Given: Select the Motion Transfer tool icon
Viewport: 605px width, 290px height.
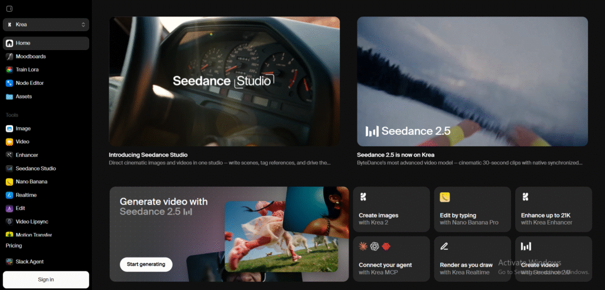Looking at the screenshot, I should click(x=9, y=235).
